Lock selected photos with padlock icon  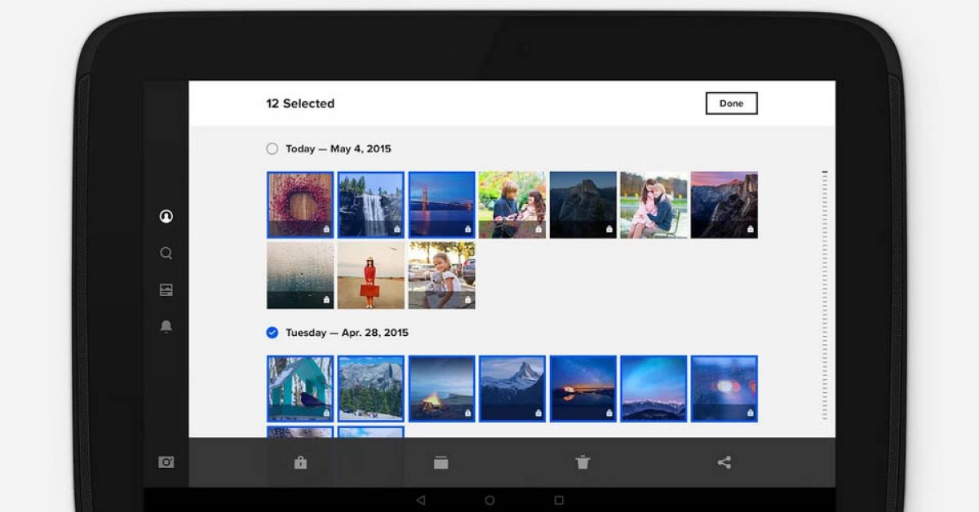coord(300,463)
